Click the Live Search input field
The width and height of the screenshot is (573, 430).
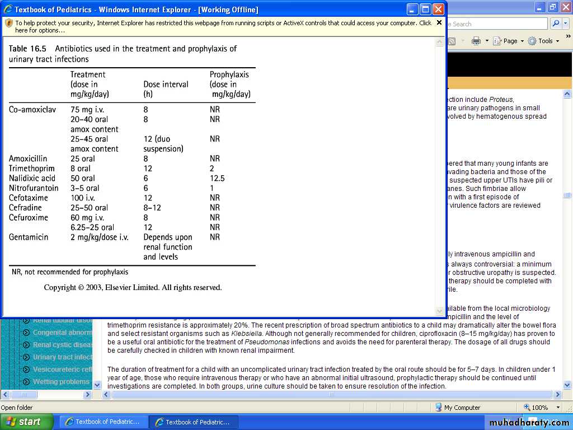(x=498, y=24)
